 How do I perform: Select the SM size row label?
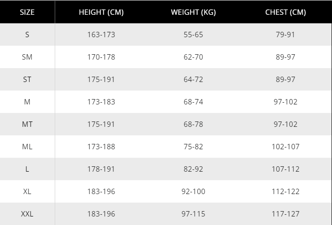[27, 57]
